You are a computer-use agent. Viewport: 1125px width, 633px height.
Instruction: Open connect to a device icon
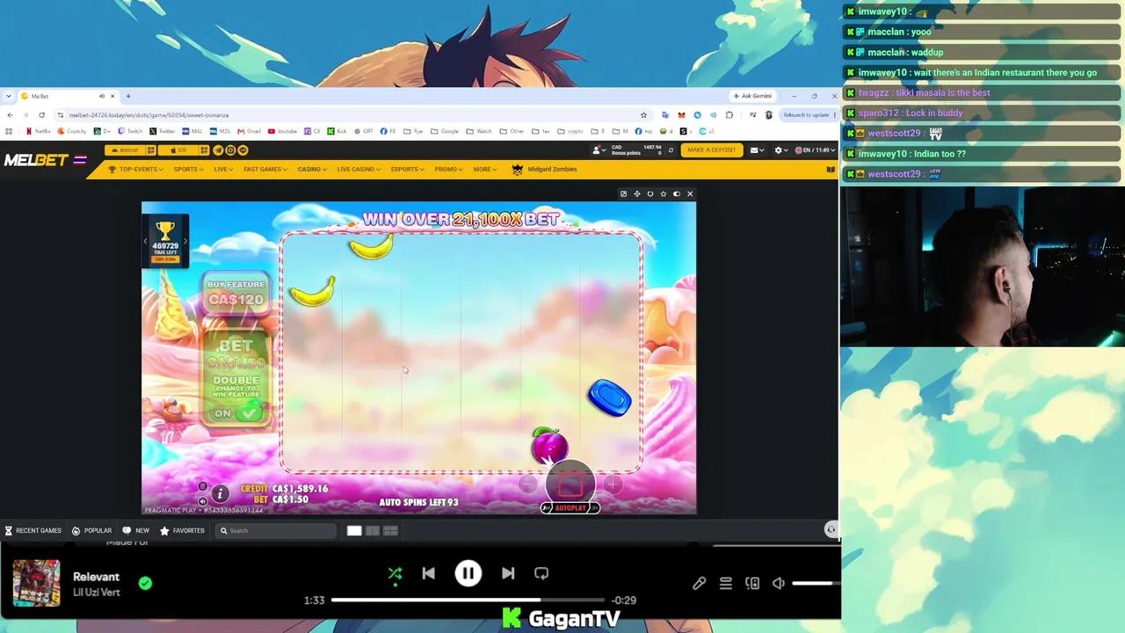point(752,583)
